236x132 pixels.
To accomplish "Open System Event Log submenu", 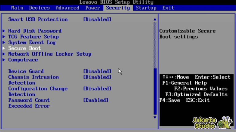I will [32, 42].
